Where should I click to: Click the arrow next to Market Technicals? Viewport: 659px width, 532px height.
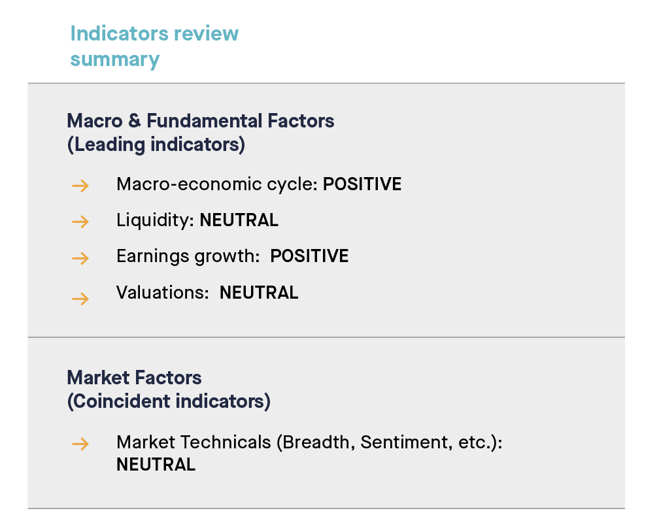point(80,444)
